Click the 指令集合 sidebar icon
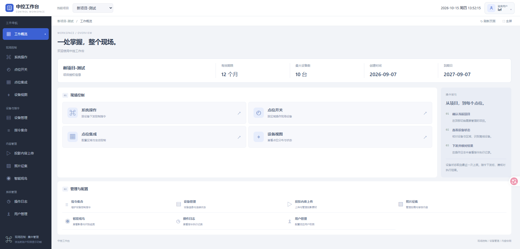The image size is (520, 249). coord(9,130)
